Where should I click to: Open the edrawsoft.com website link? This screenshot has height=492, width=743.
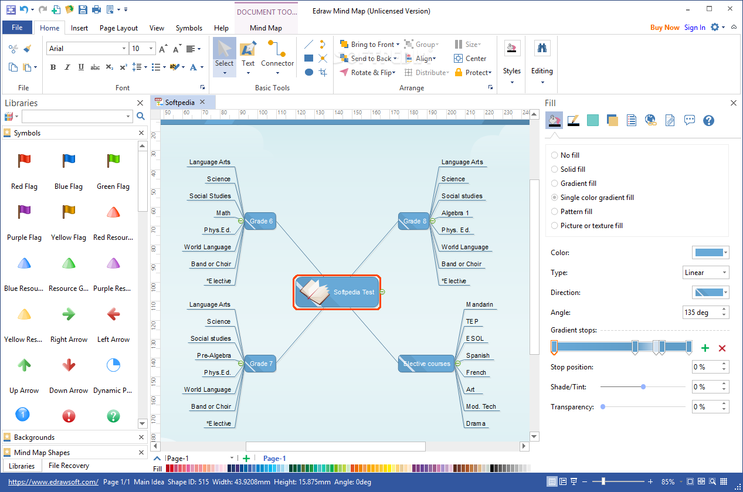(x=53, y=482)
